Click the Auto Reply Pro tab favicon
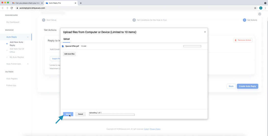 pos(47,3)
